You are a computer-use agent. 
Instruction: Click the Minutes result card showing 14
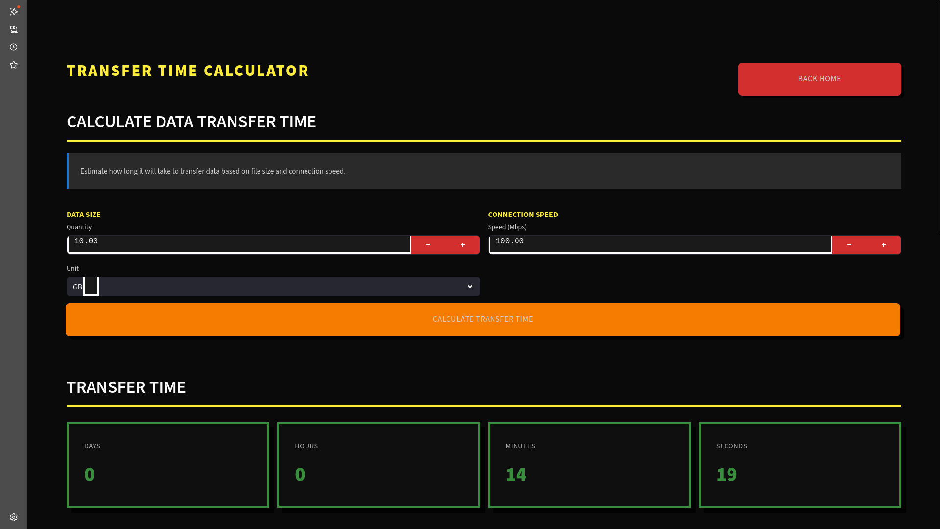[589, 465]
